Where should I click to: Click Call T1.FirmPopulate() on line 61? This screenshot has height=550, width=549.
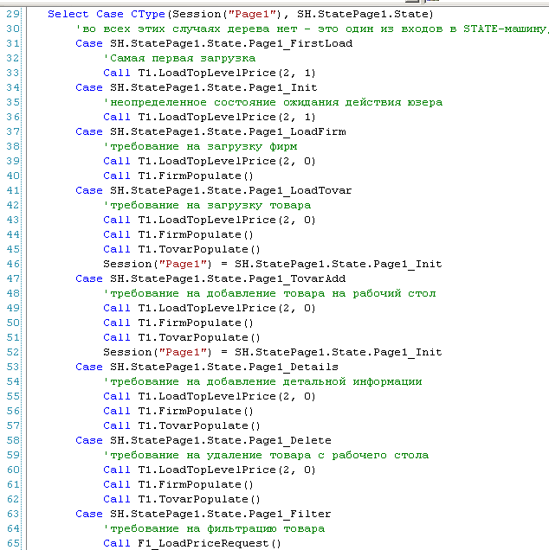[x=178, y=485]
